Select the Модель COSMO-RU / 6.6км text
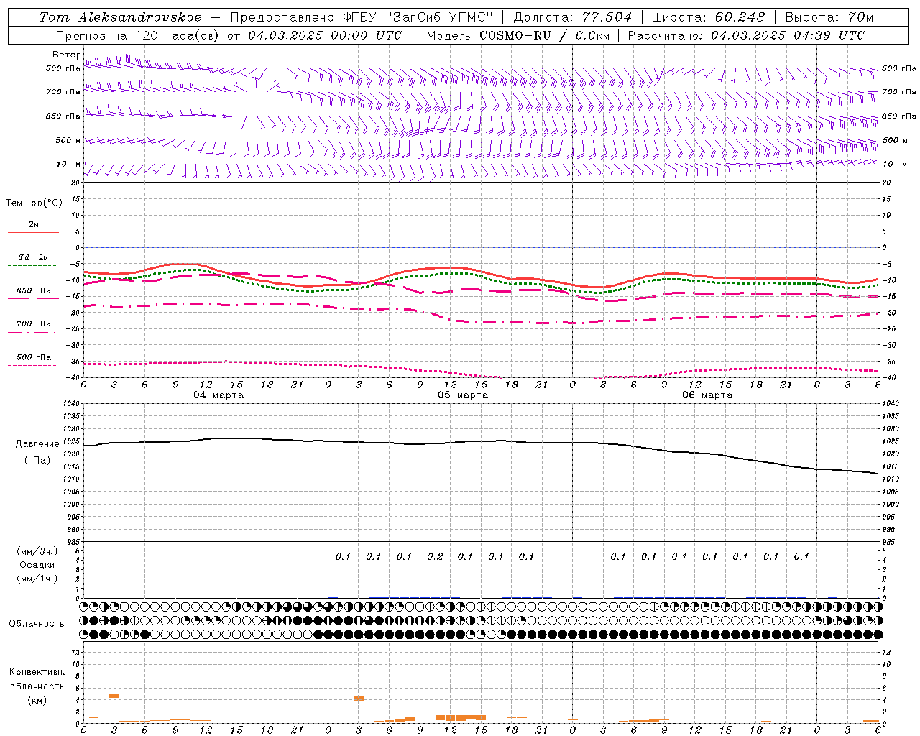 pos(518,35)
